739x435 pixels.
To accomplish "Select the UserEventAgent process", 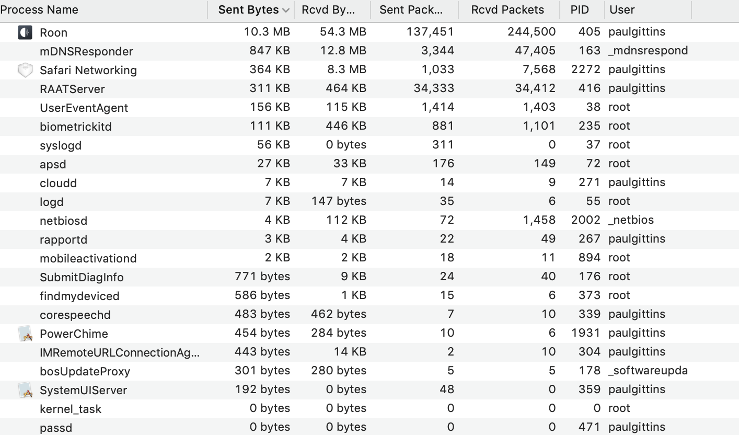I will (x=84, y=108).
